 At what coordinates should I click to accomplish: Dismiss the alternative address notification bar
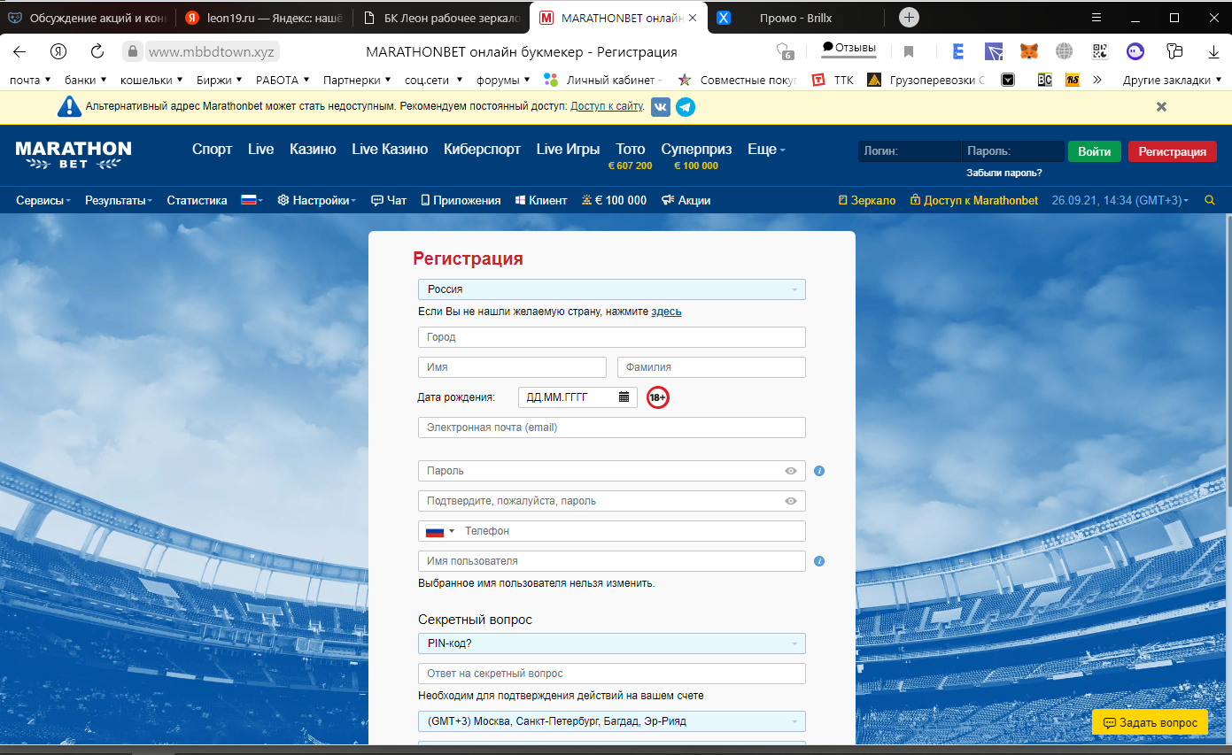tap(1161, 106)
